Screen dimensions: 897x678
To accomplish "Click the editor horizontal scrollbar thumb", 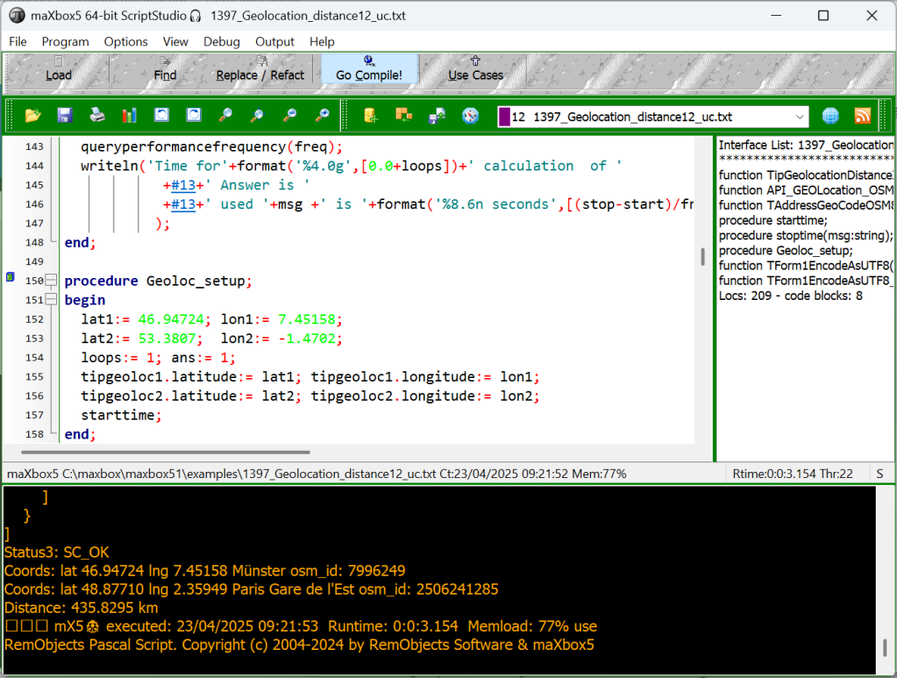I will pyautogui.click(x=166, y=452).
